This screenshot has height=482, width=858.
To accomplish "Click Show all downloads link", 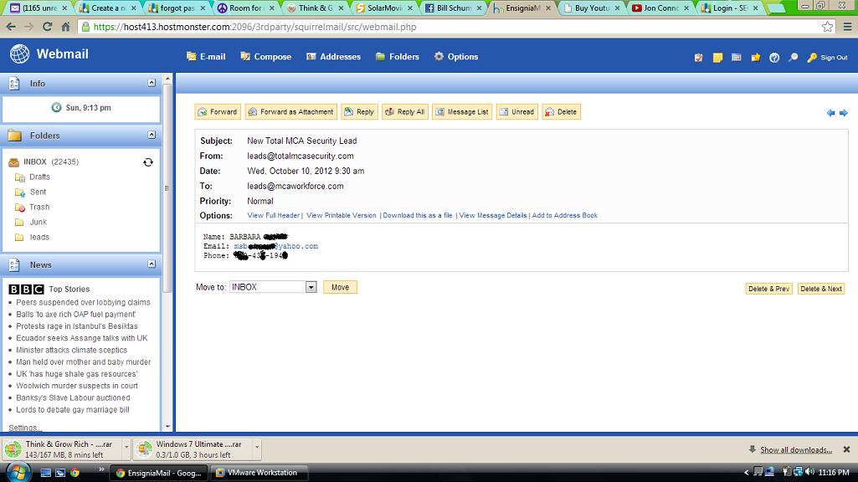I will 796,449.
